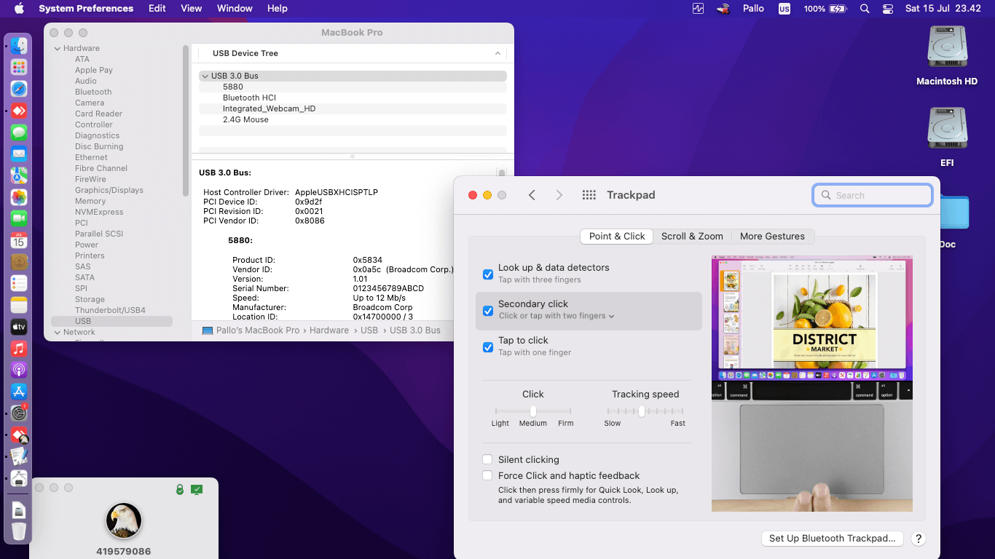Click the trackpad gesture preview video
Screen dimensions: 995x559
click(812, 384)
